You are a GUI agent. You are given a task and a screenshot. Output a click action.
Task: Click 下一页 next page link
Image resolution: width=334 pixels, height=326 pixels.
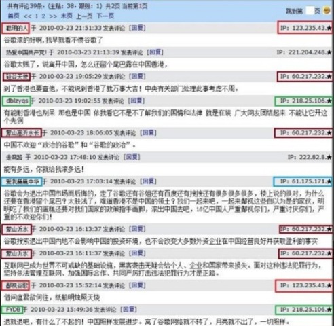click(x=105, y=16)
